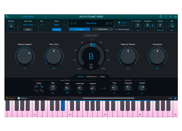Click the Mix knob
The height and width of the screenshot is (131, 182).
point(172,26)
